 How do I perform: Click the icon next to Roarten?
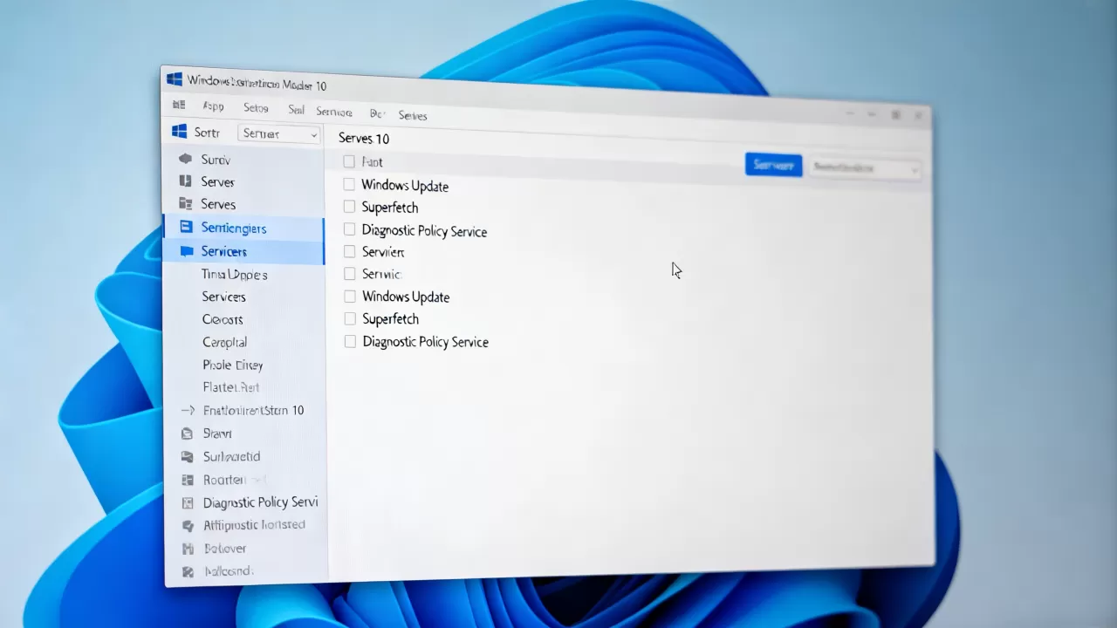tap(186, 480)
